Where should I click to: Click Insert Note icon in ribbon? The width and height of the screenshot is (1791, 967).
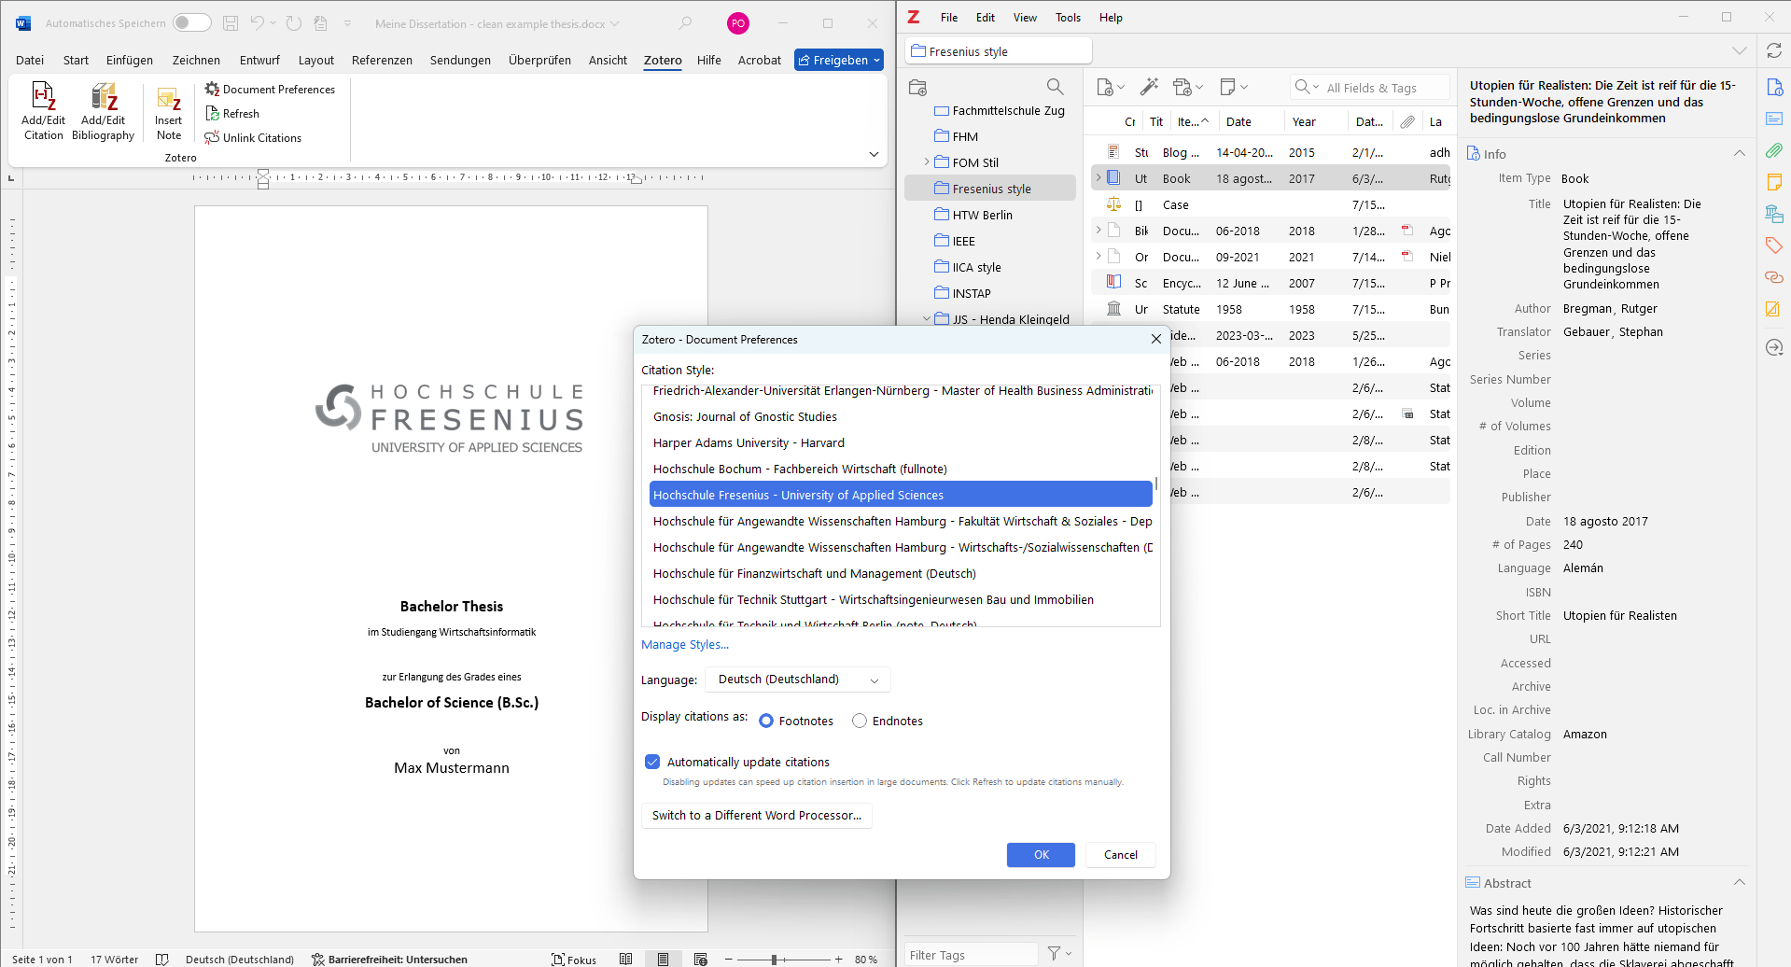tap(169, 99)
